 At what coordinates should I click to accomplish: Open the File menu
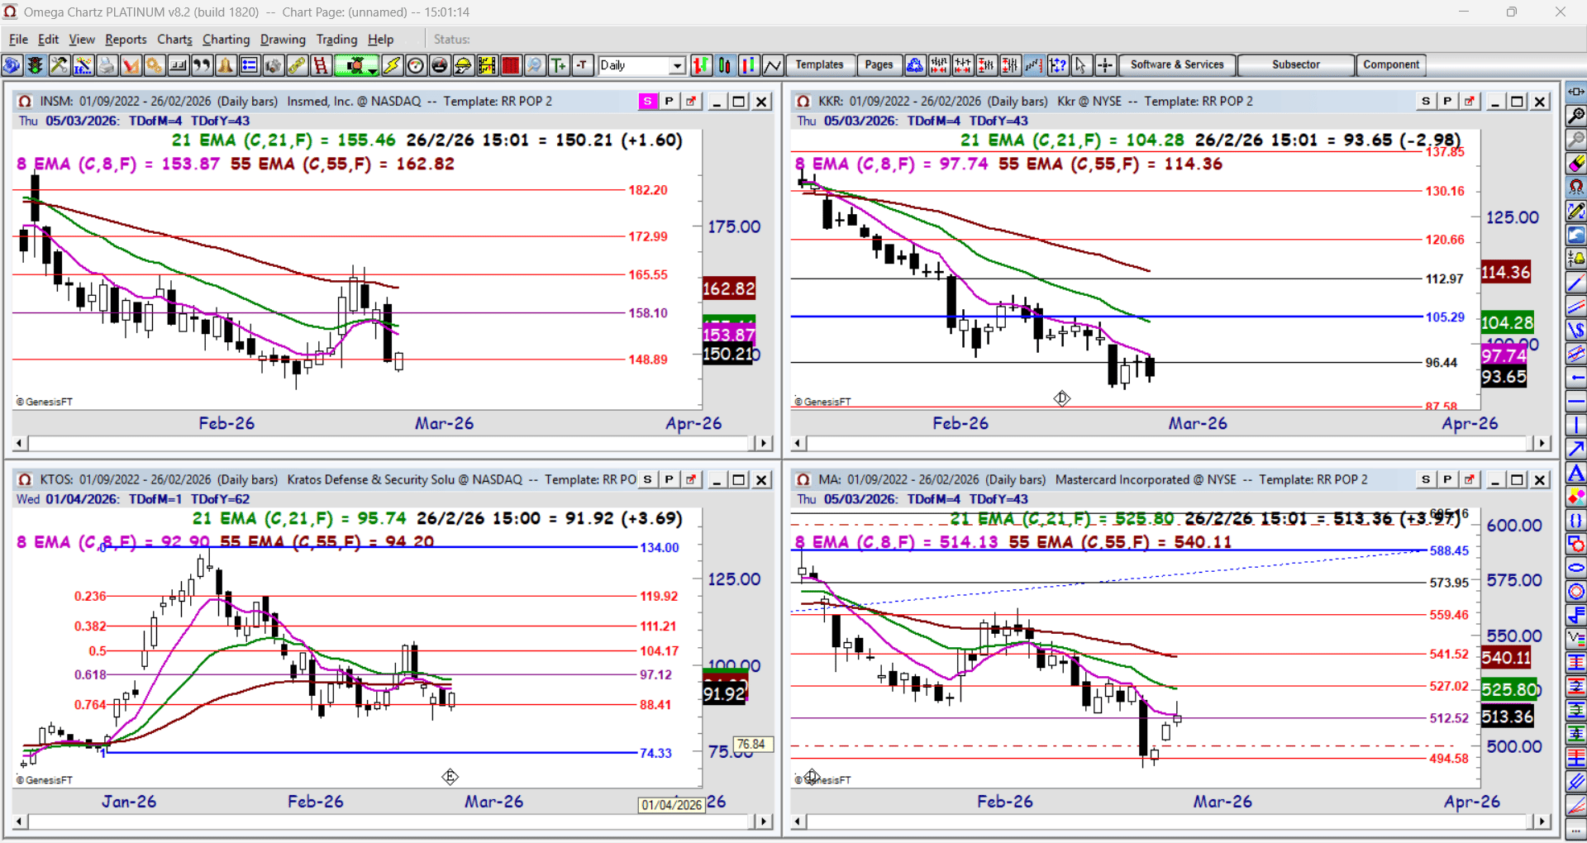pyautogui.click(x=18, y=39)
